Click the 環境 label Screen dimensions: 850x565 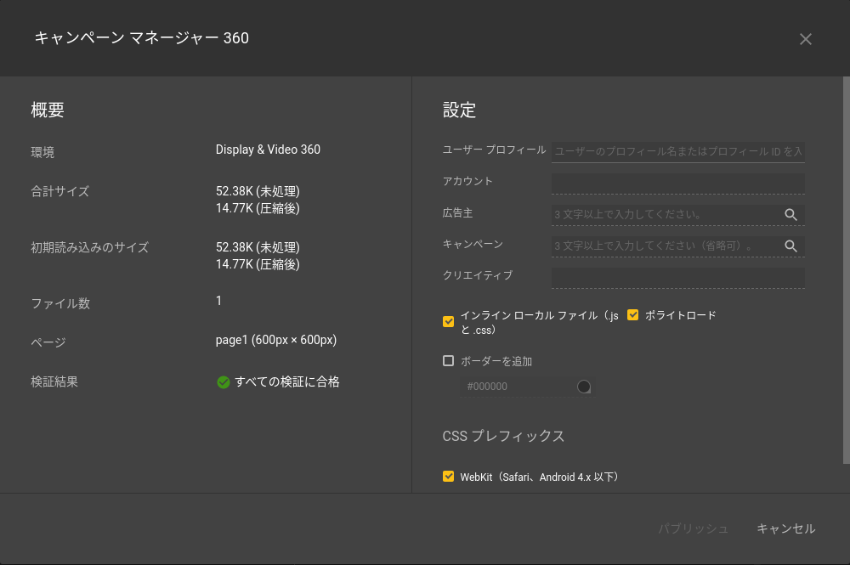pyautogui.click(x=42, y=152)
